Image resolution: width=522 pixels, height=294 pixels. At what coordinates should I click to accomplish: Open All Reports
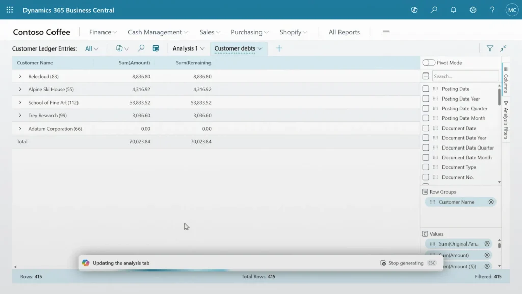coord(344,32)
